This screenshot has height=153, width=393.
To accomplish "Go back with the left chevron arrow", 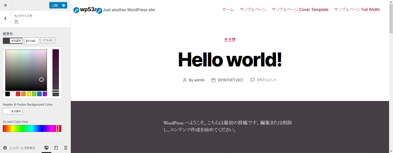I will (x=5, y=19).
